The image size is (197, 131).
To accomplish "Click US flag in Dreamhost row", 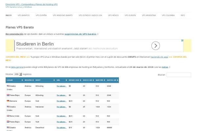I will (8, 127).
